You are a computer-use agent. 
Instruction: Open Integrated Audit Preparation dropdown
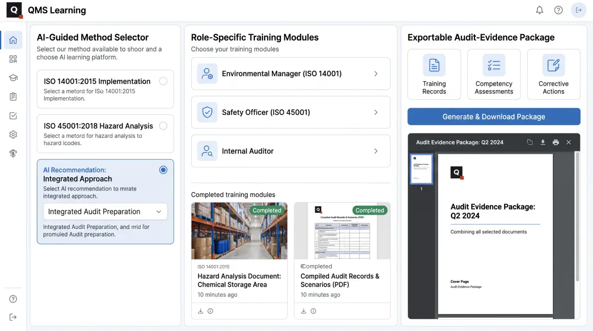tap(105, 212)
